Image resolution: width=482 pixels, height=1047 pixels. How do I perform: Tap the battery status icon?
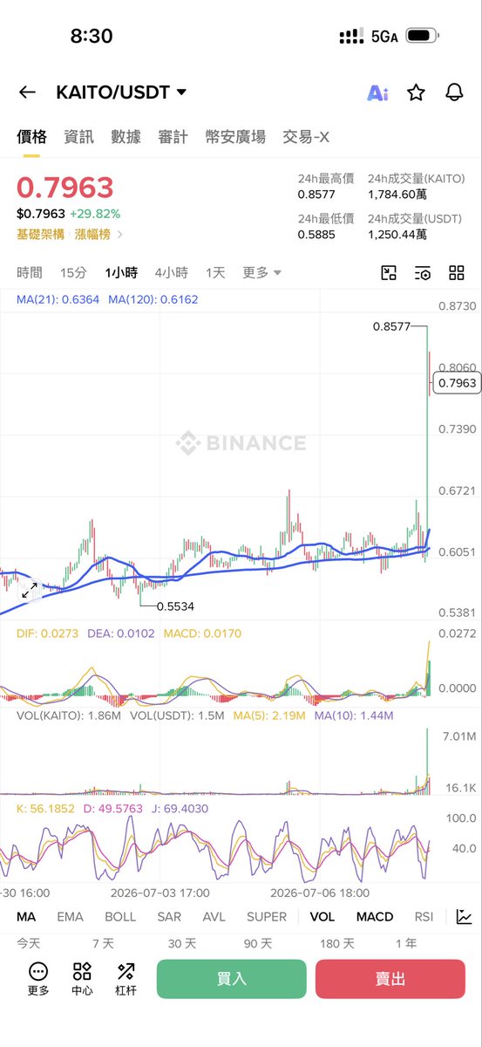tap(424, 36)
